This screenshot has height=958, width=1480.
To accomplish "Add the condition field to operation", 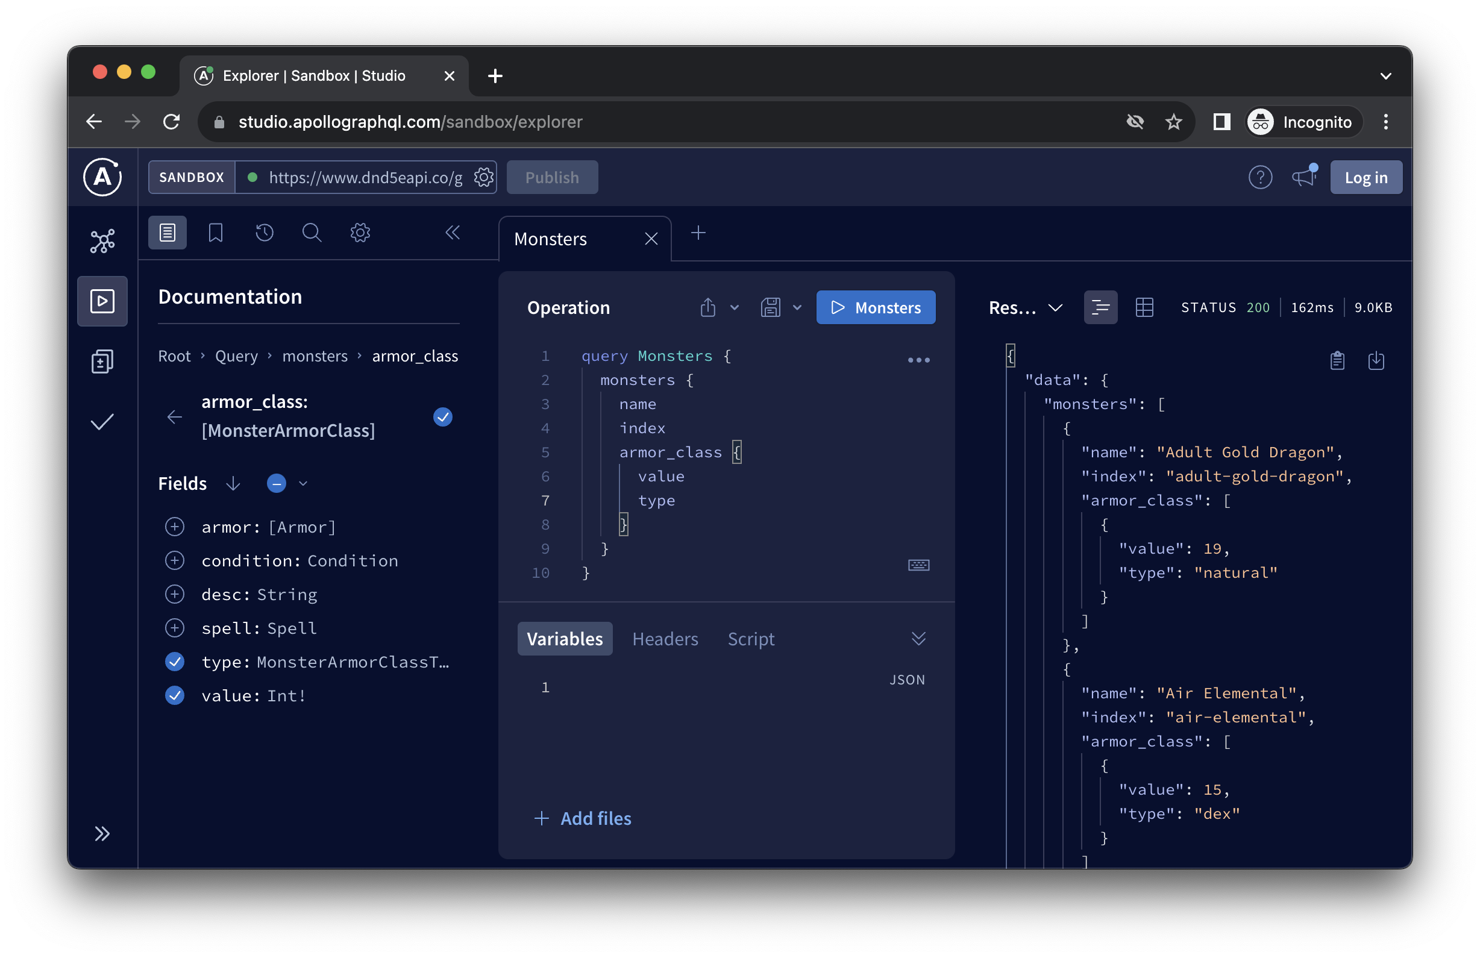I will coord(175,561).
